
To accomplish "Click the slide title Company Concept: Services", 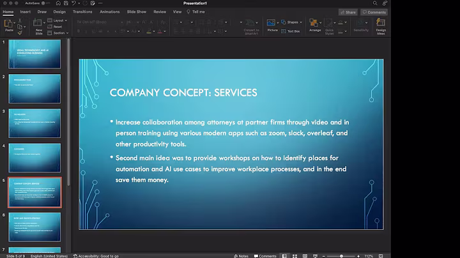I will [x=183, y=93].
